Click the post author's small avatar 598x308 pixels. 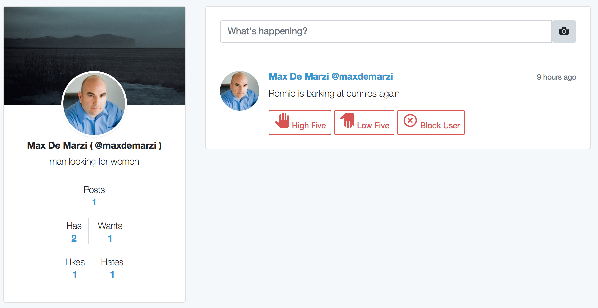click(x=239, y=91)
